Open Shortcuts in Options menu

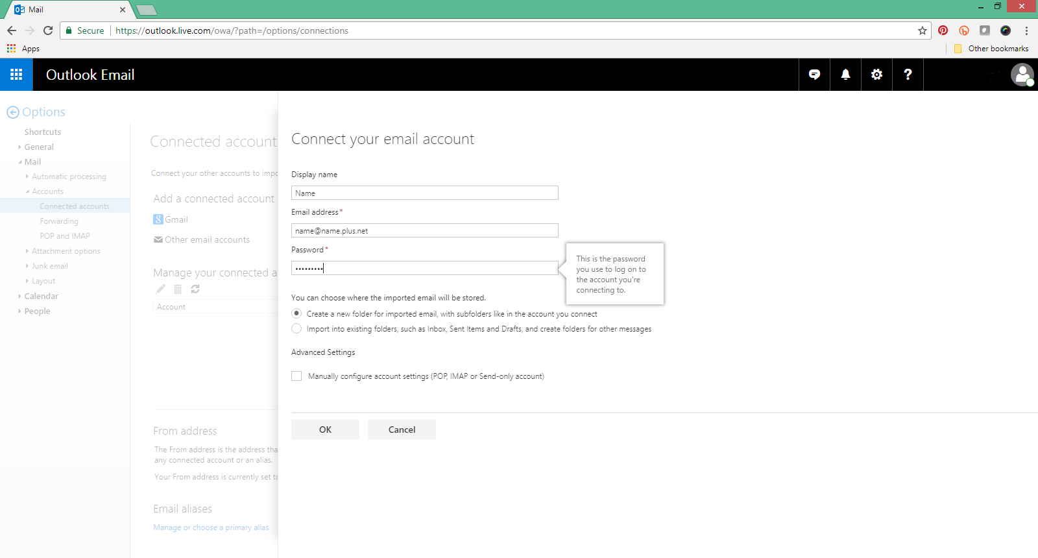42,132
